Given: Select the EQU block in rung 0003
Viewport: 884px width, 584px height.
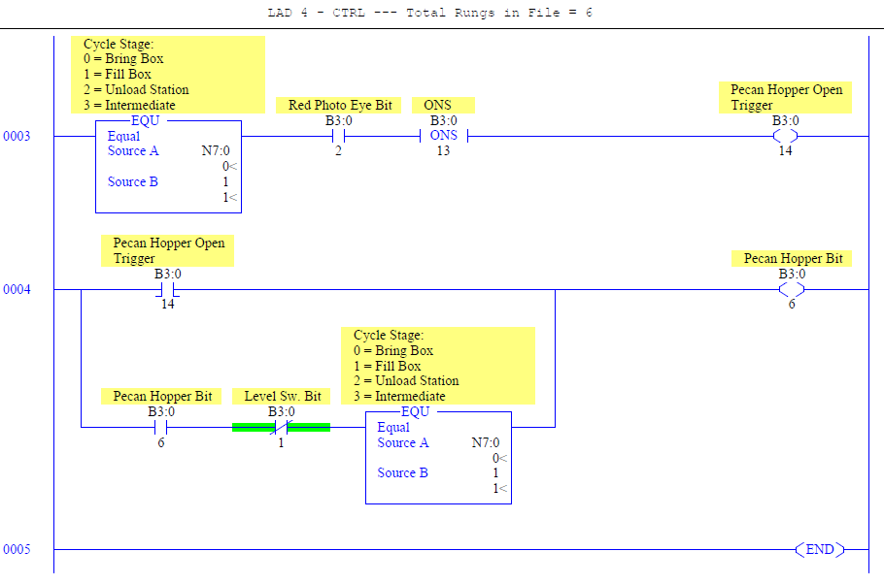Looking at the screenshot, I should [169, 166].
